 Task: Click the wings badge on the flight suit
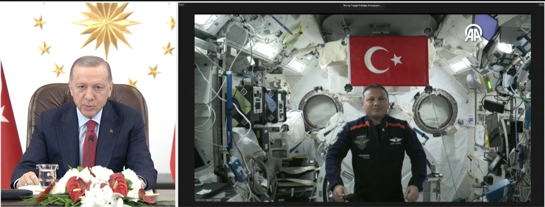click(x=396, y=139)
